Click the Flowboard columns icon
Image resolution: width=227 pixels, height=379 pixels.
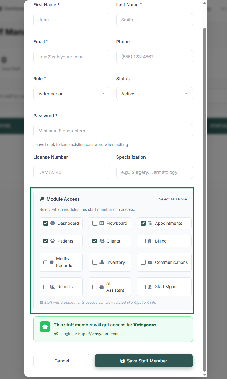pyautogui.click(x=102, y=223)
